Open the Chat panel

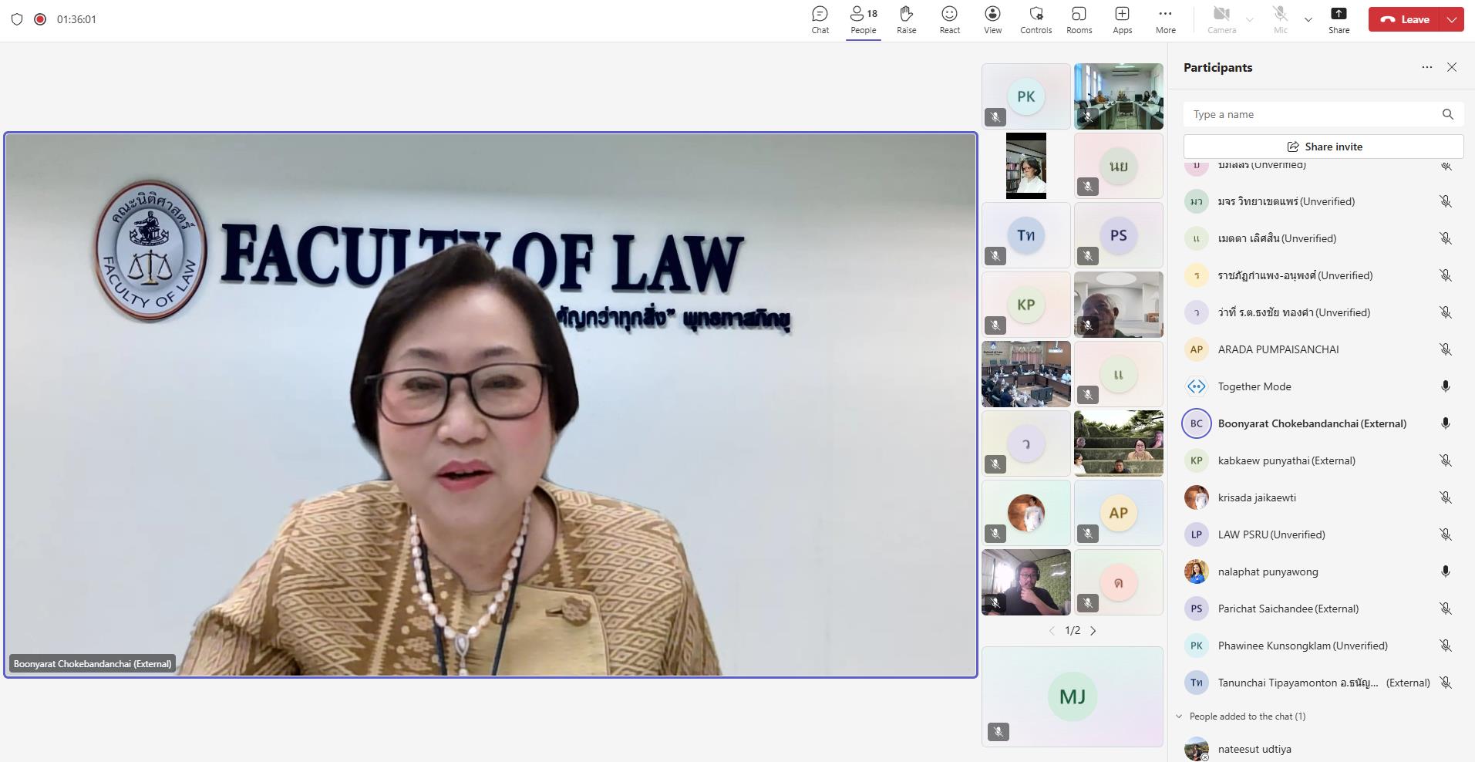coord(820,20)
